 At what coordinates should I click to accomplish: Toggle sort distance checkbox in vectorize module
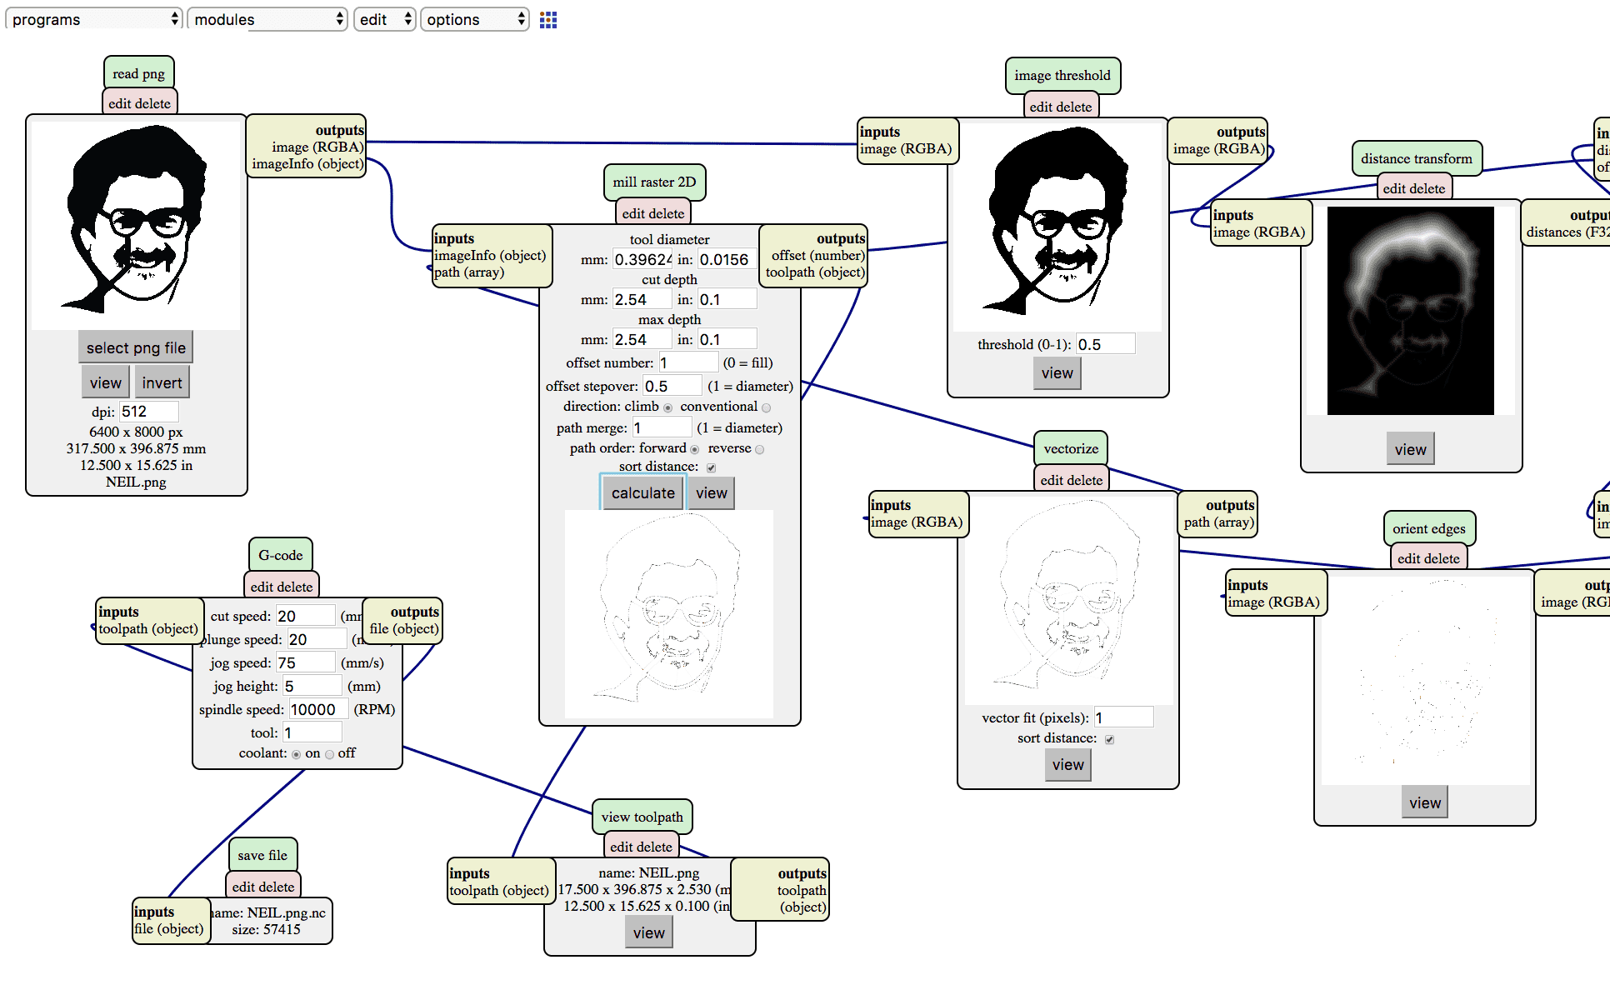(1109, 739)
